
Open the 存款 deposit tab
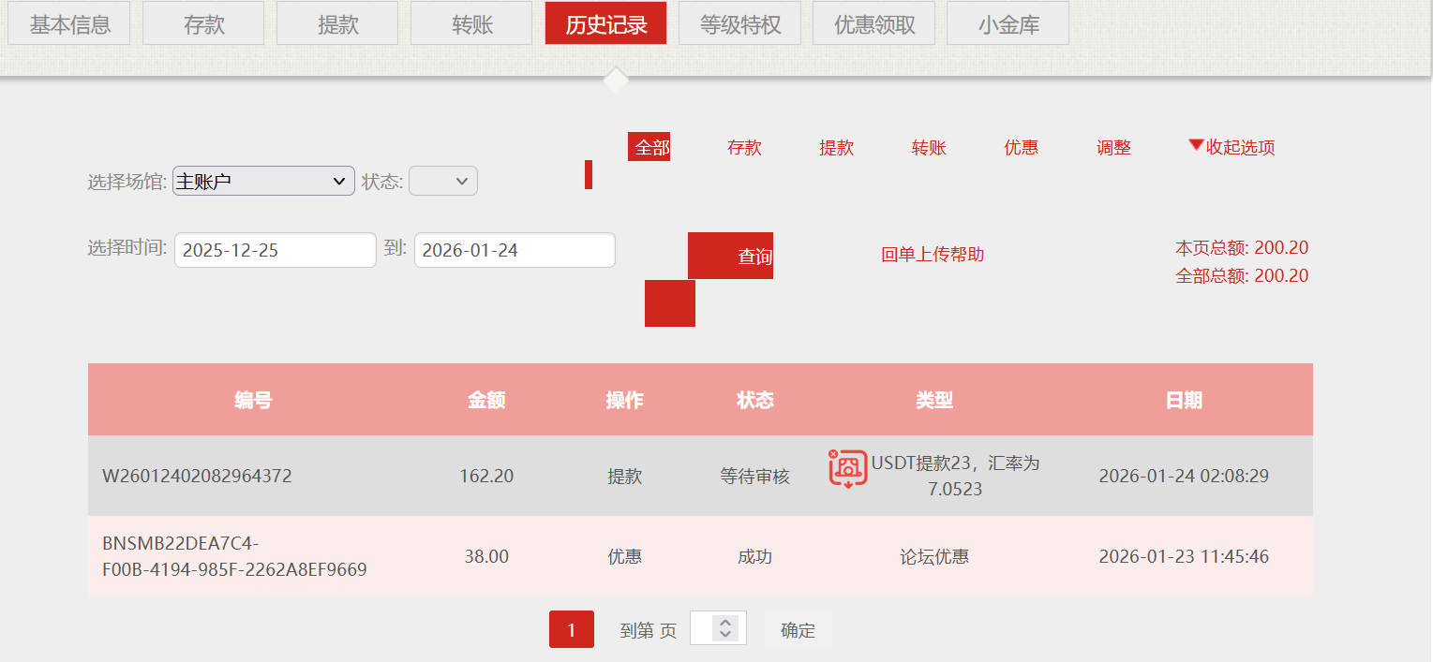tap(202, 22)
